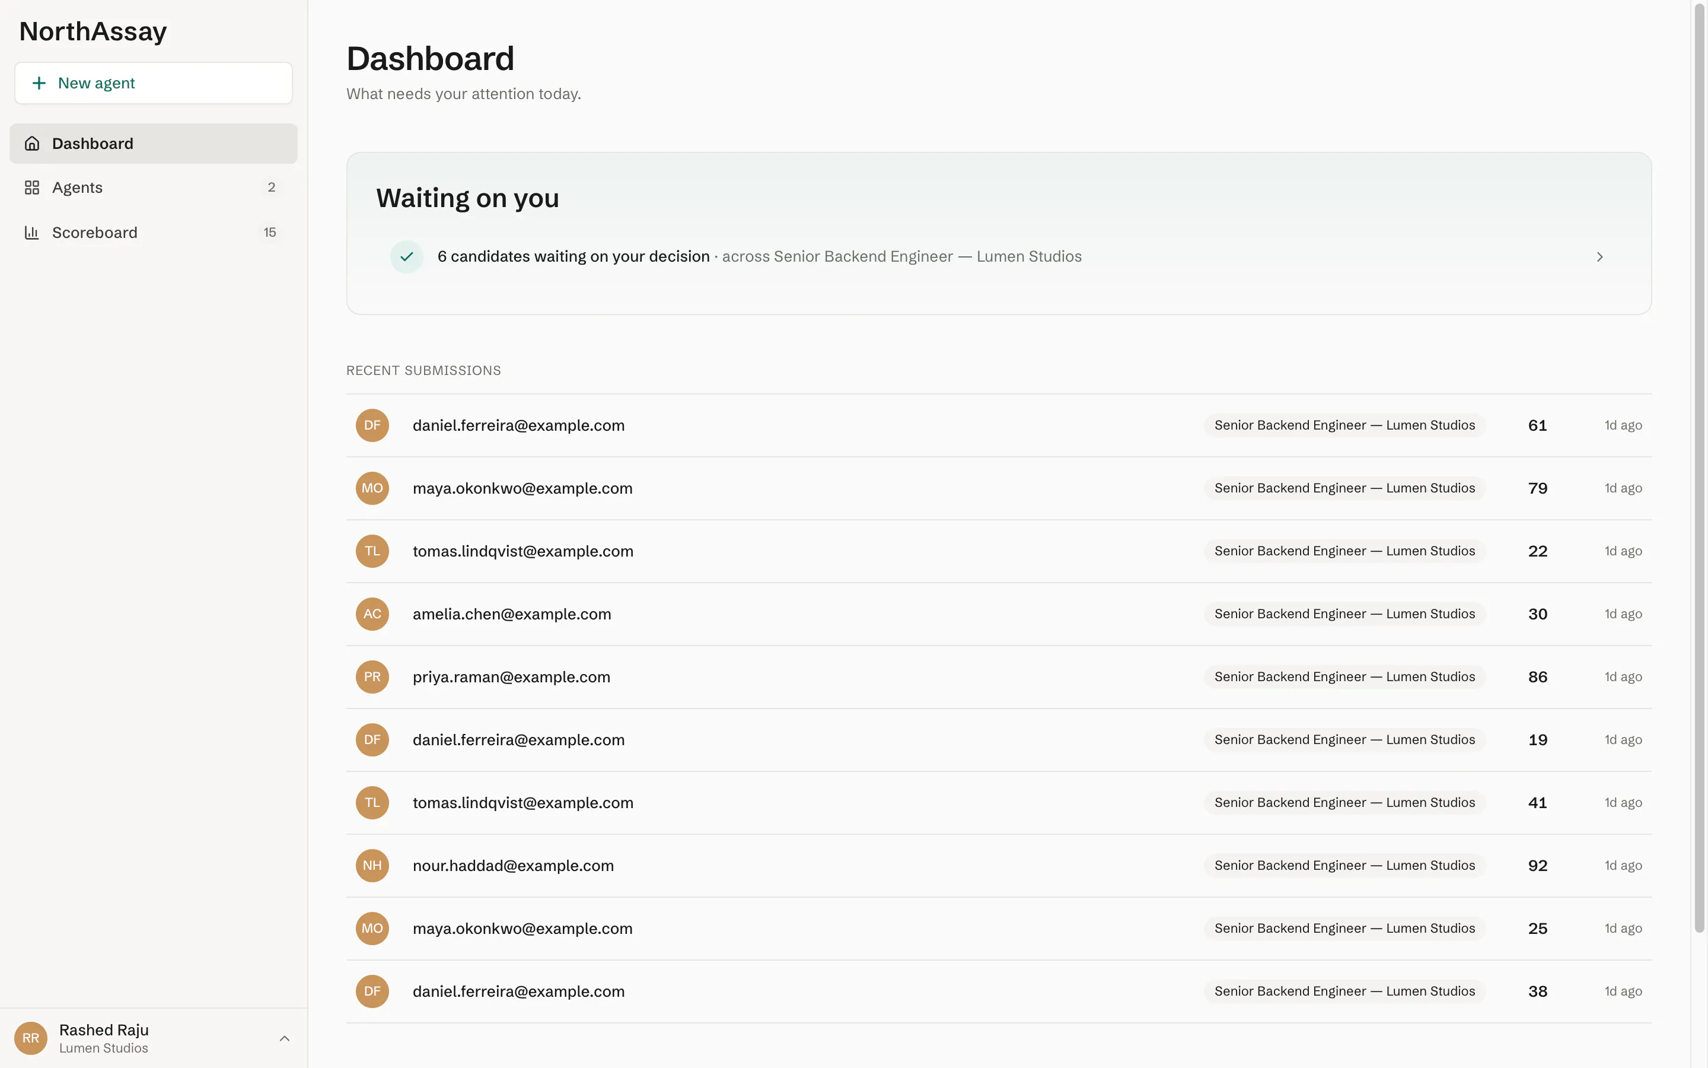Open daniel.ferreira@example.com submission scored 38
The height and width of the screenshot is (1068, 1708).
tap(999, 991)
